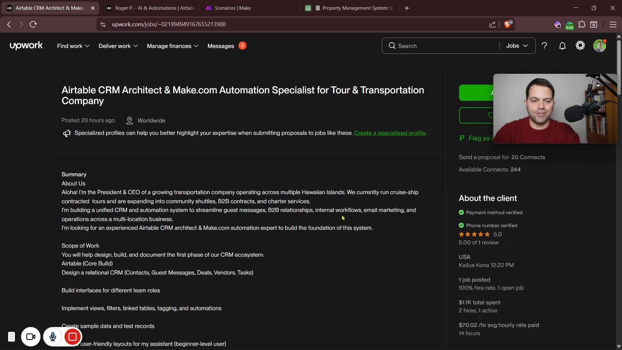Open the Messages menu item

click(221, 46)
